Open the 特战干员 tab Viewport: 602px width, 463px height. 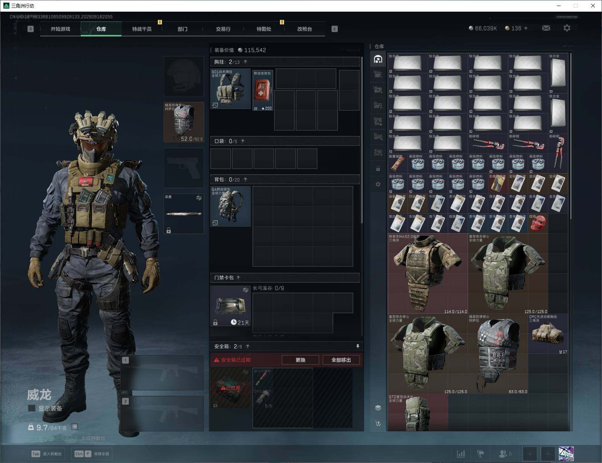pos(142,29)
